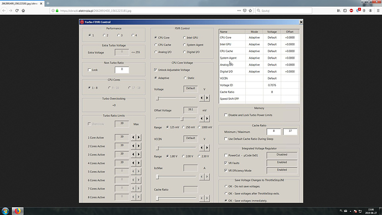Increase Offset Voltage with right arrow
Screen dimensions: 382x215
207,119
